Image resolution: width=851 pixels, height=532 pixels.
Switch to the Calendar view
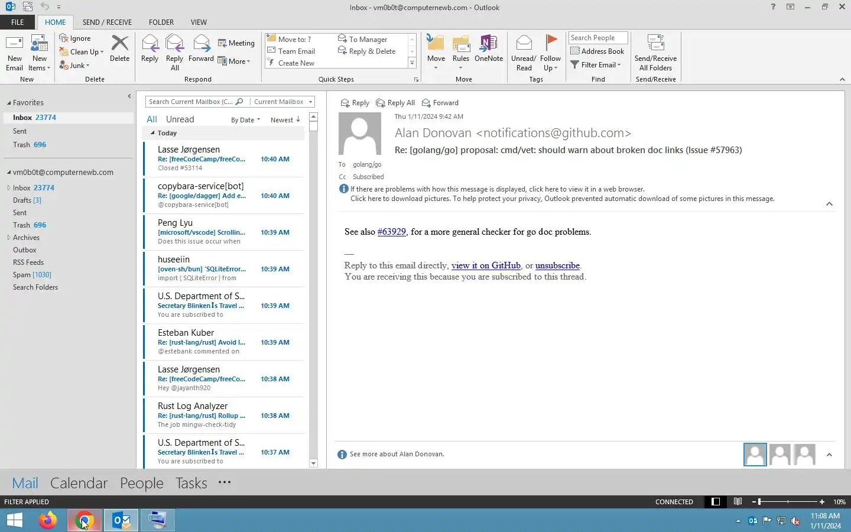click(x=79, y=483)
